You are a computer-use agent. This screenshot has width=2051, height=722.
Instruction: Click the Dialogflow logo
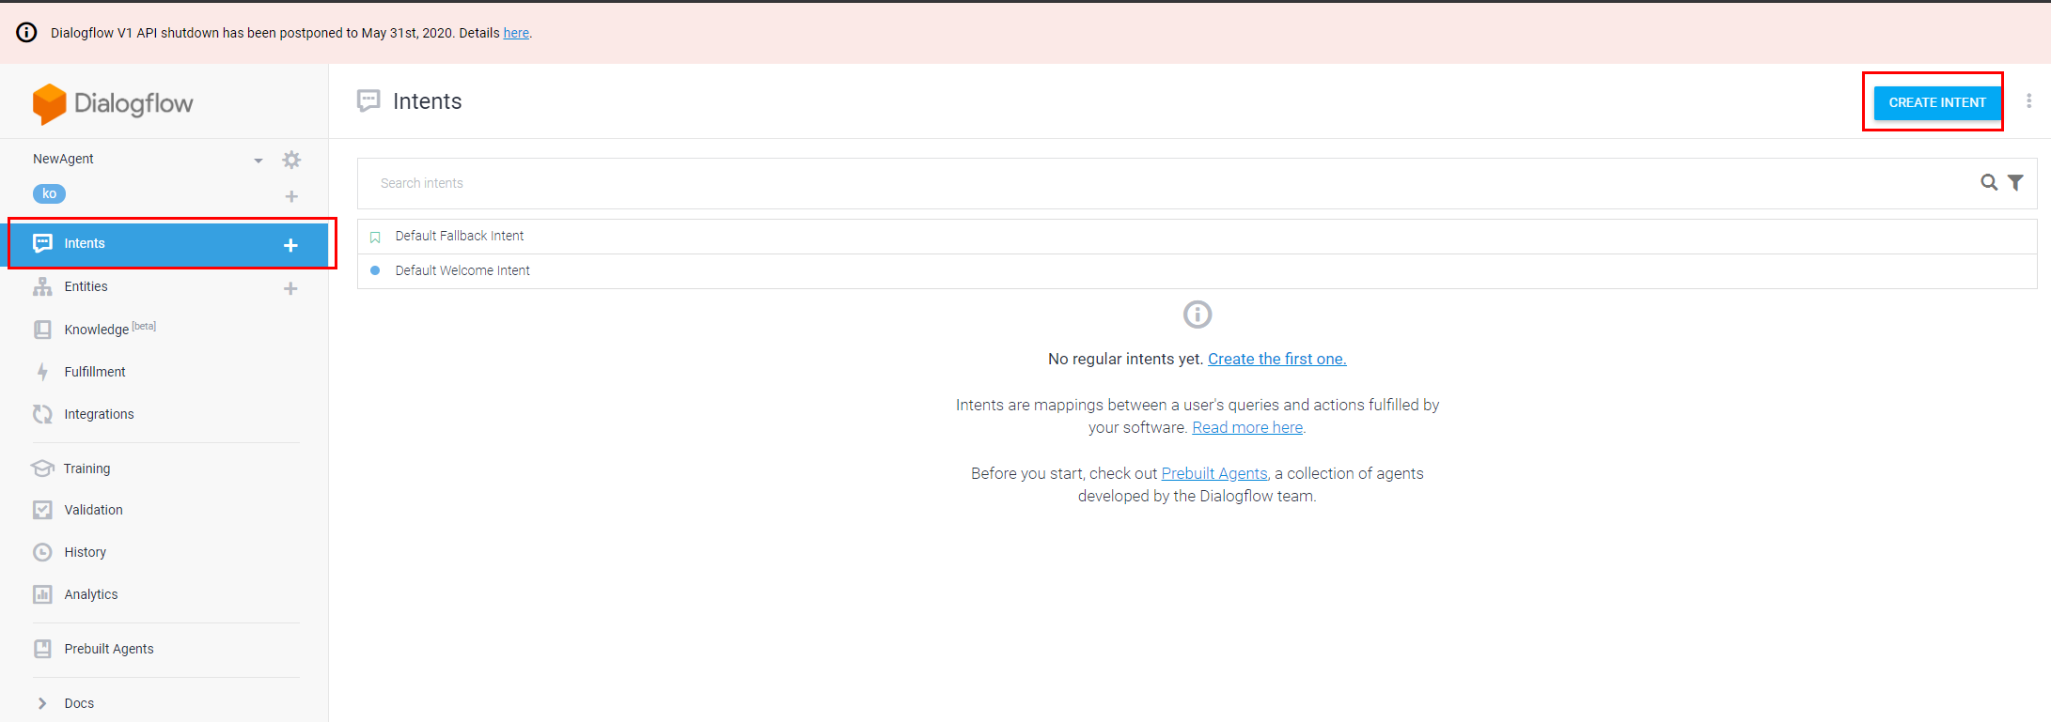tap(113, 103)
